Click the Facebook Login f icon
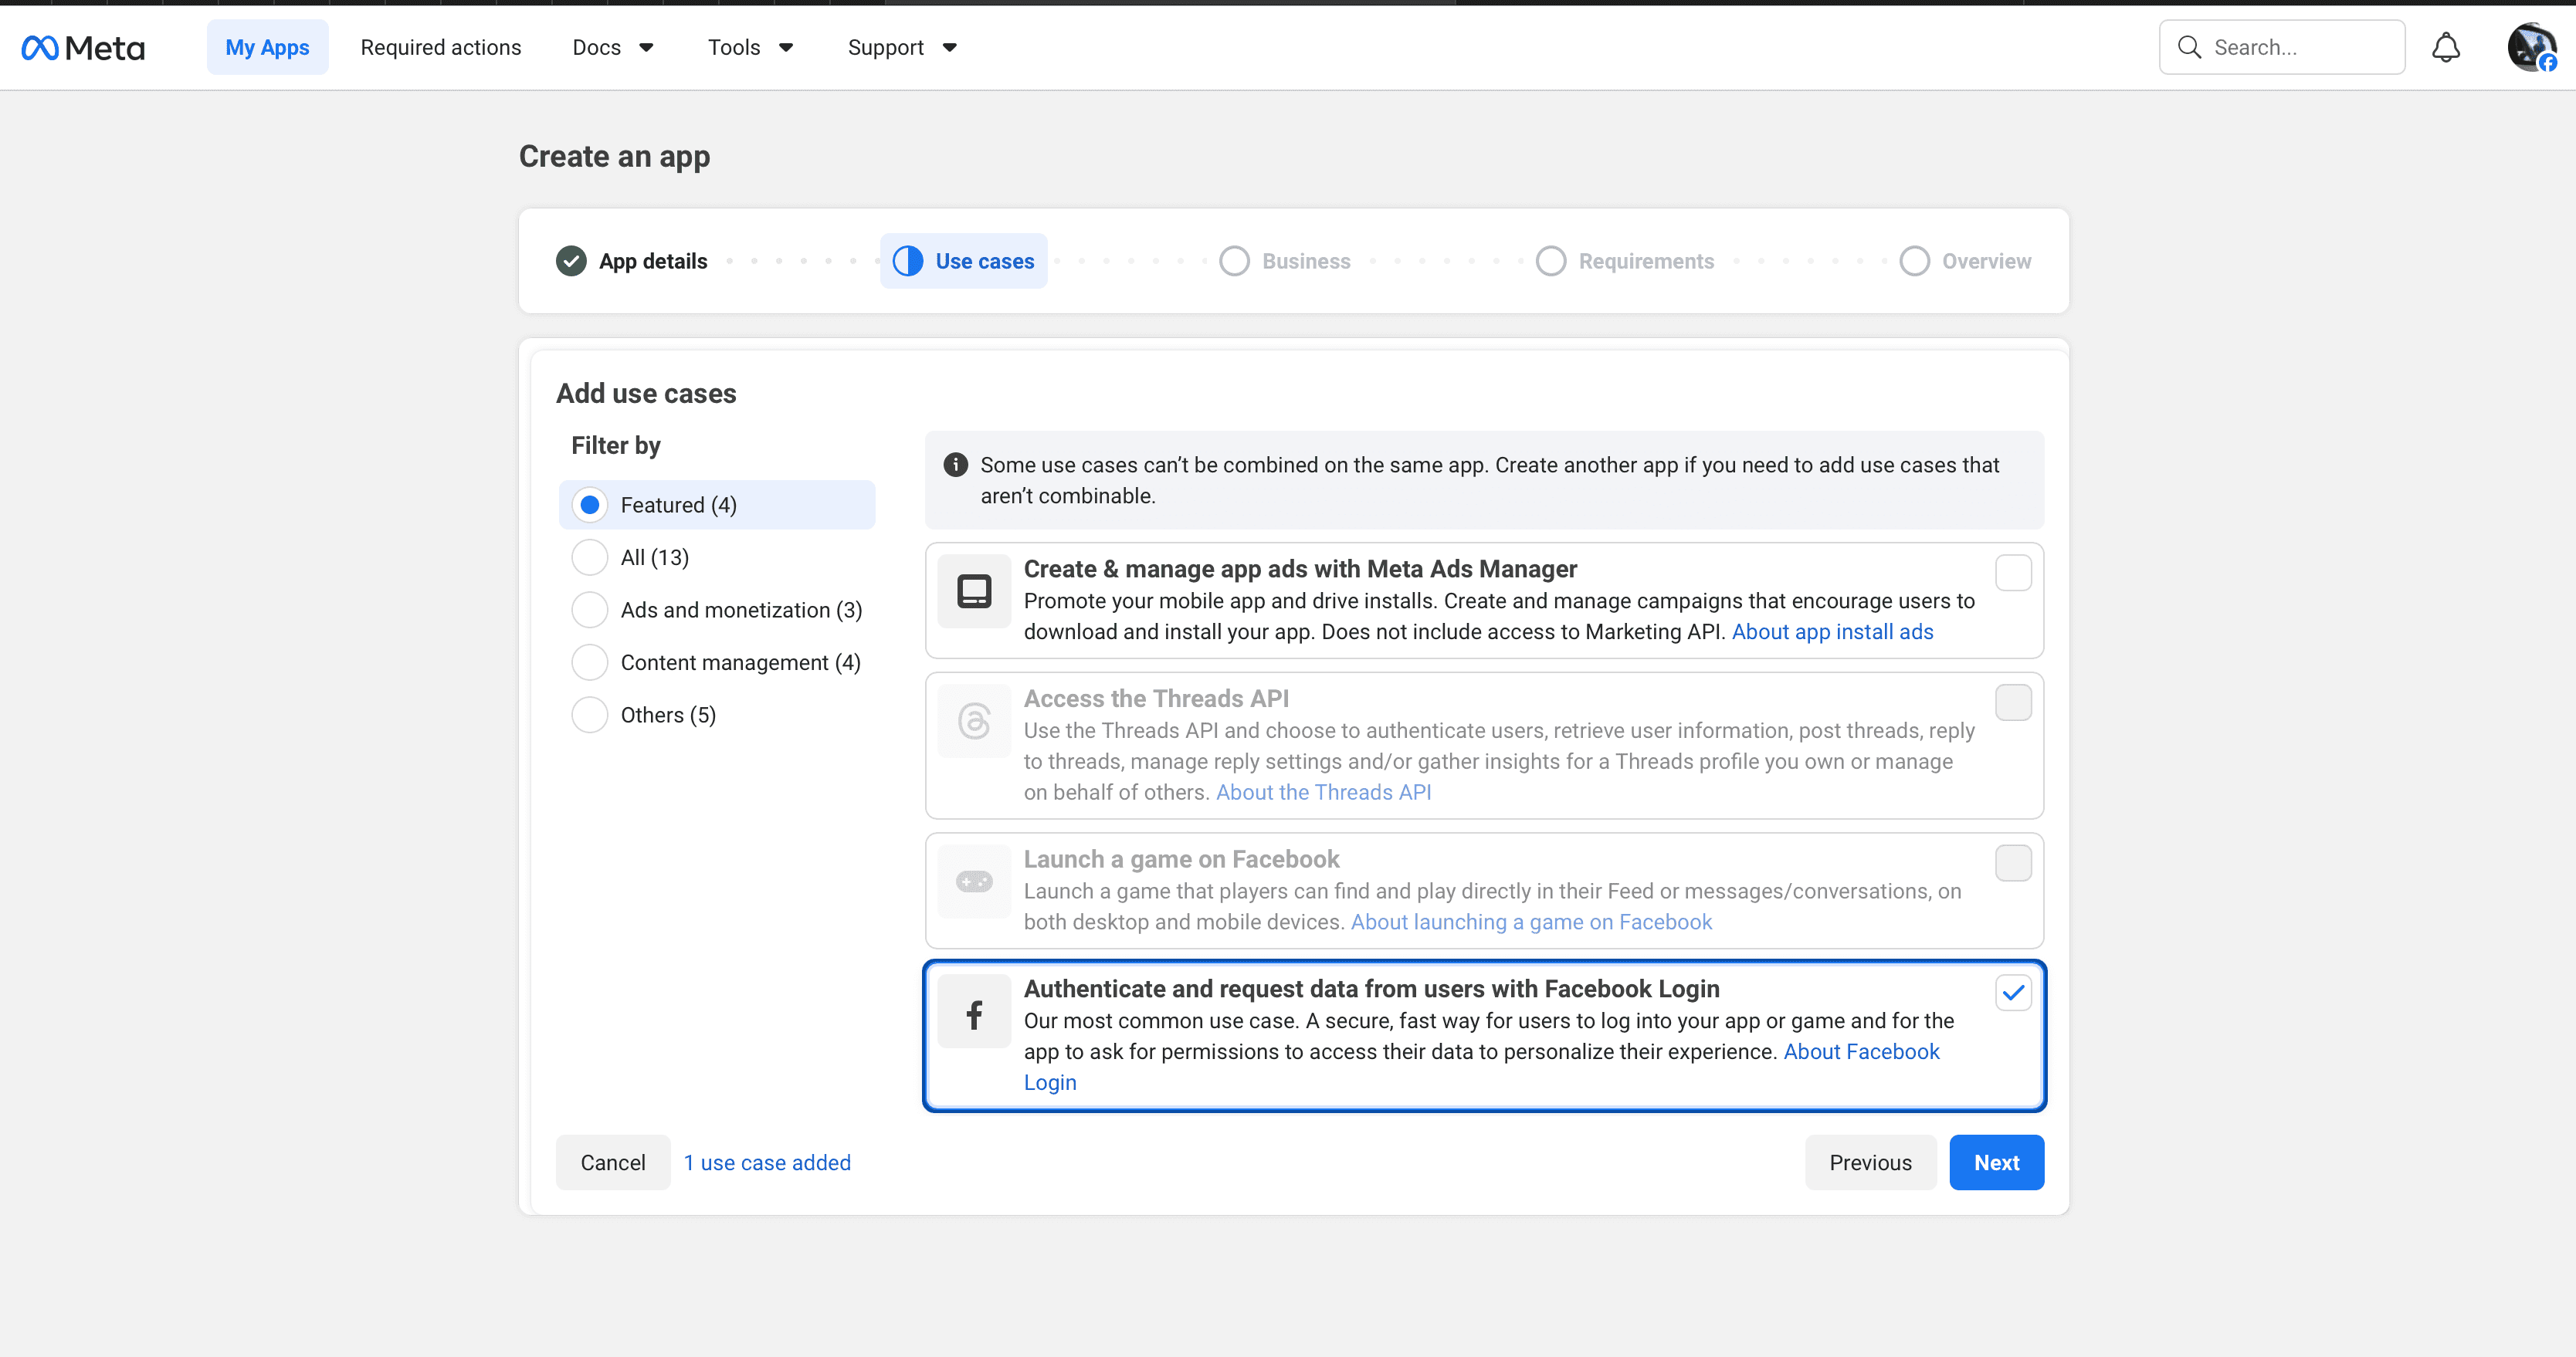 point(973,1015)
